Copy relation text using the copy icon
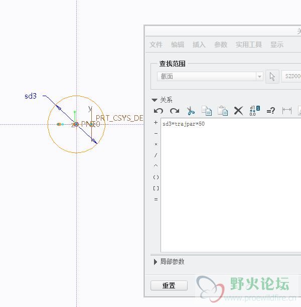Screen dimensions: 301x307 coord(207,111)
